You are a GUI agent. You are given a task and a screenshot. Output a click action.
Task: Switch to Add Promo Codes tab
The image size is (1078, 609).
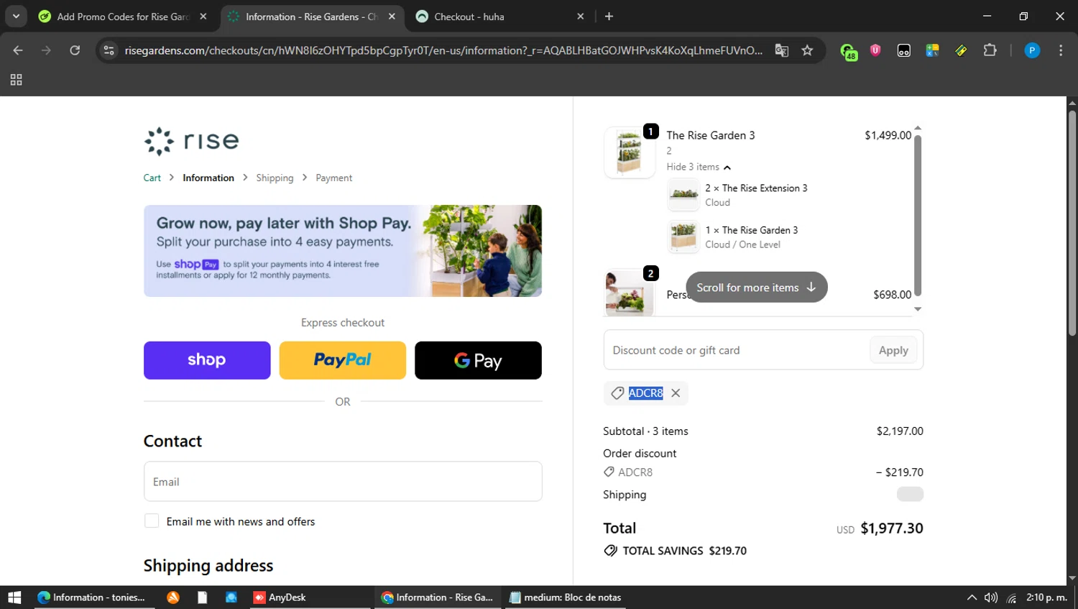pyautogui.click(x=123, y=17)
